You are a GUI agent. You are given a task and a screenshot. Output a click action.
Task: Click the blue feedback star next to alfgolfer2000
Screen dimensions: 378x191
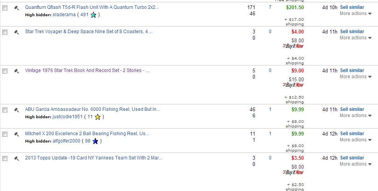coord(95,141)
